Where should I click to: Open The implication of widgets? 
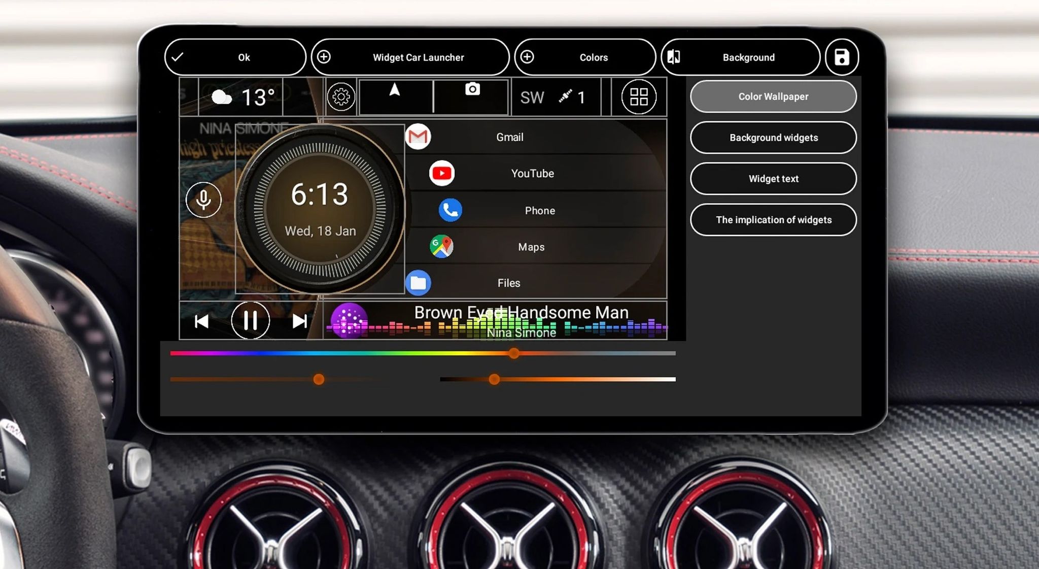[773, 220]
